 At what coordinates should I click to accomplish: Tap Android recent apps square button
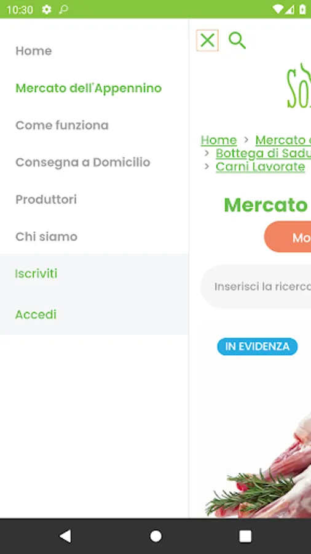tap(245, 536)
